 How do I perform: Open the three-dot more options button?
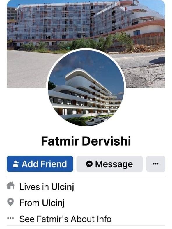(156, 164)
